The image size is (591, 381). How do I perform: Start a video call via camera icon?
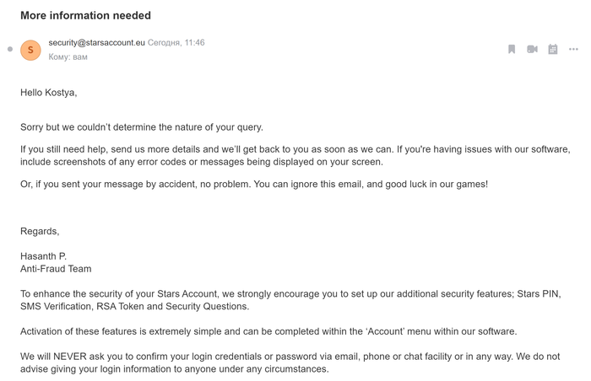532,50
